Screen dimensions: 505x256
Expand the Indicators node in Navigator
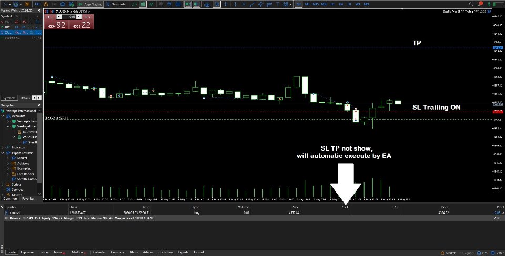tap(3, 147)
